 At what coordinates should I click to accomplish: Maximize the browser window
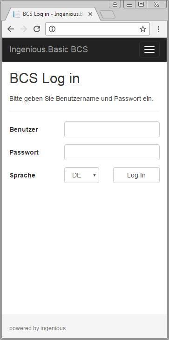click(x=141, y=4)
